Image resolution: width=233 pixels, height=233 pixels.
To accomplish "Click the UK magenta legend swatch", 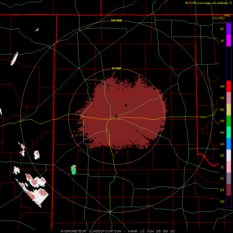I will click(x=229, y=41).
